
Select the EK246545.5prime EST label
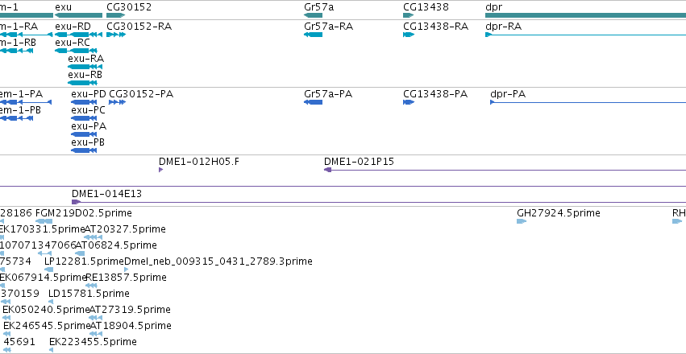(47, 326)
